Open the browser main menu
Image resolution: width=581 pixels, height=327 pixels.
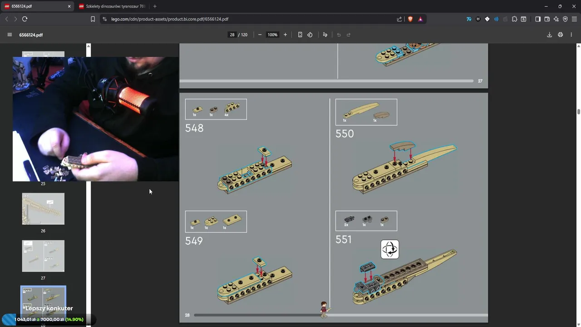click(x=574, y=19)
